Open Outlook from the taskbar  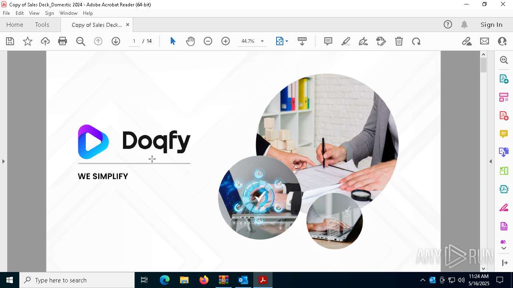(243, 280)
